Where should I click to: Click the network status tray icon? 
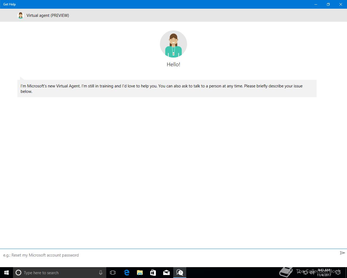point(306,273)
